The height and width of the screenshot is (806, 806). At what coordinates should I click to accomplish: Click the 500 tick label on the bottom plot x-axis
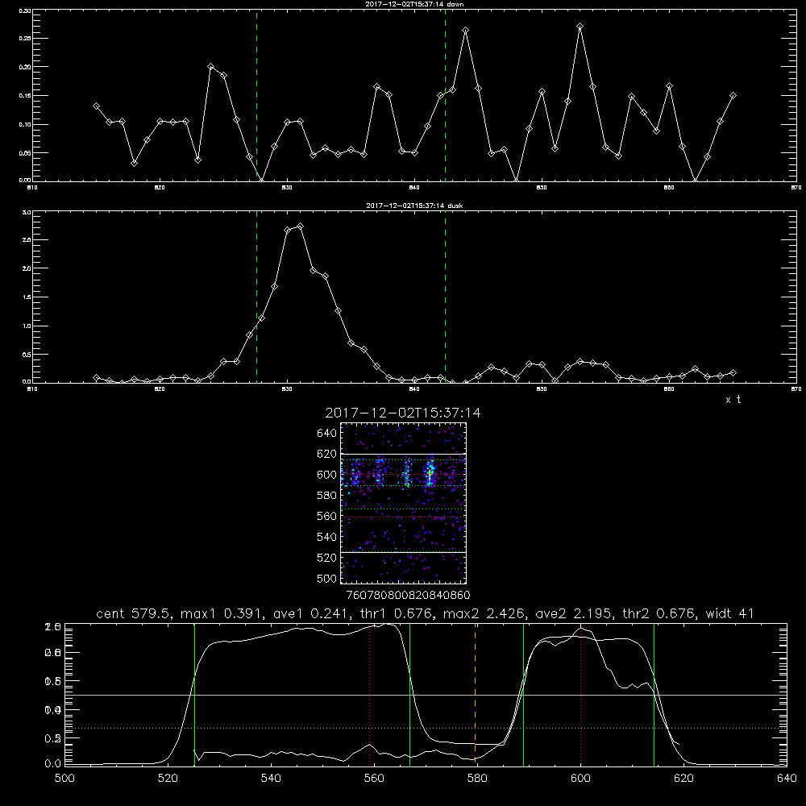point(64,779)
